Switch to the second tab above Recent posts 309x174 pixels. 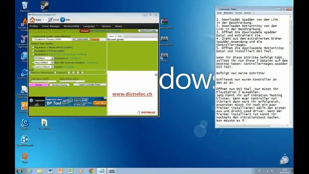(x=120, y=36)
